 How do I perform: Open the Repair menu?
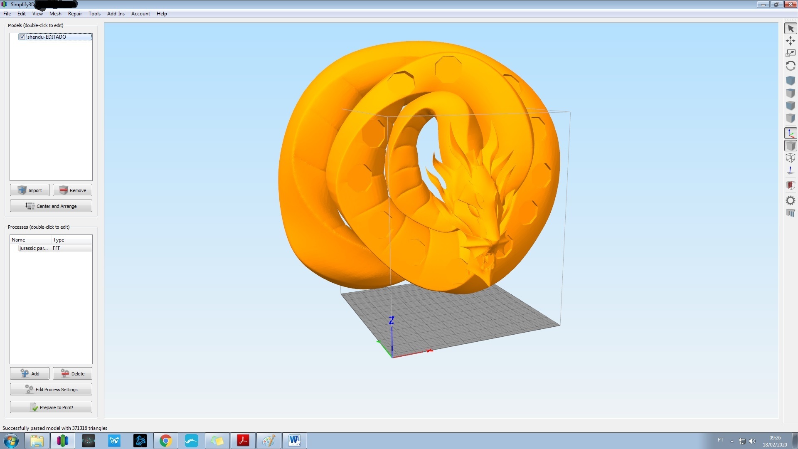[x=75, y=13]
